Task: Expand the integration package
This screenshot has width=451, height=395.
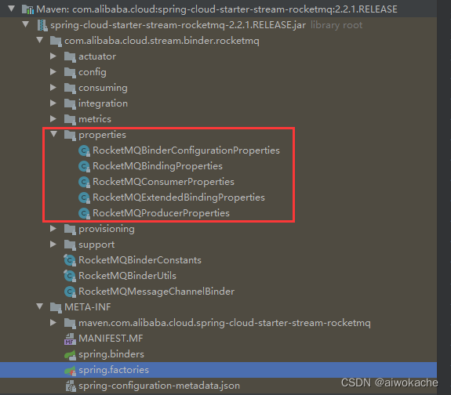Action: click(53, 103)
